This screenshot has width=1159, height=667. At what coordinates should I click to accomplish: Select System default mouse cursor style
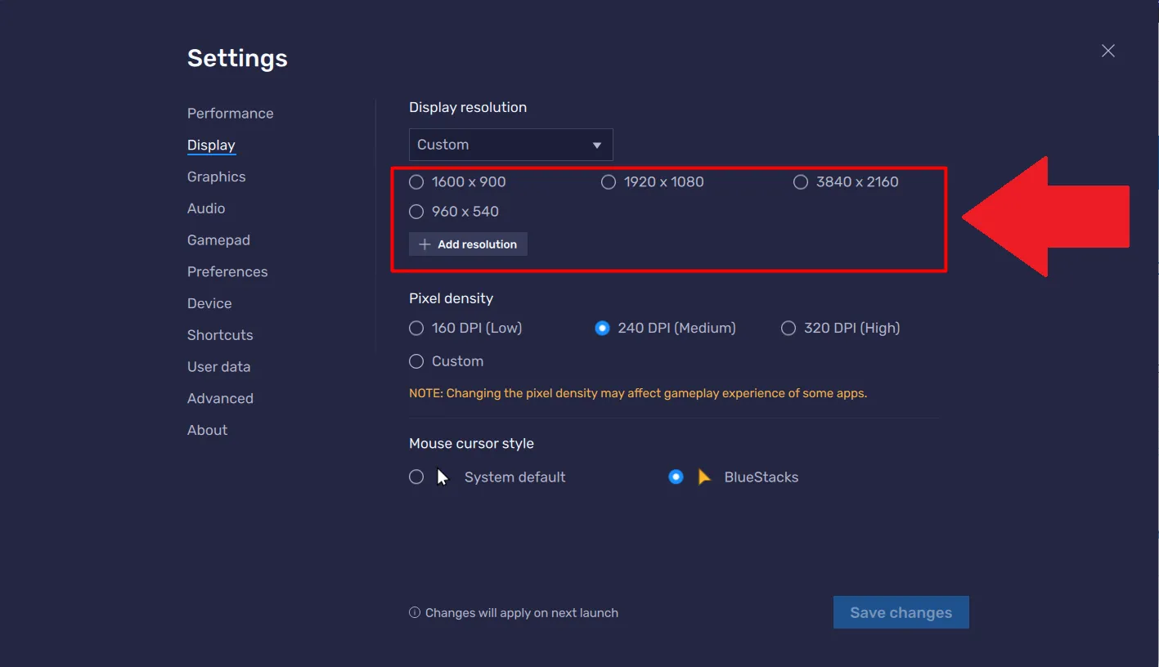[416, 477]
